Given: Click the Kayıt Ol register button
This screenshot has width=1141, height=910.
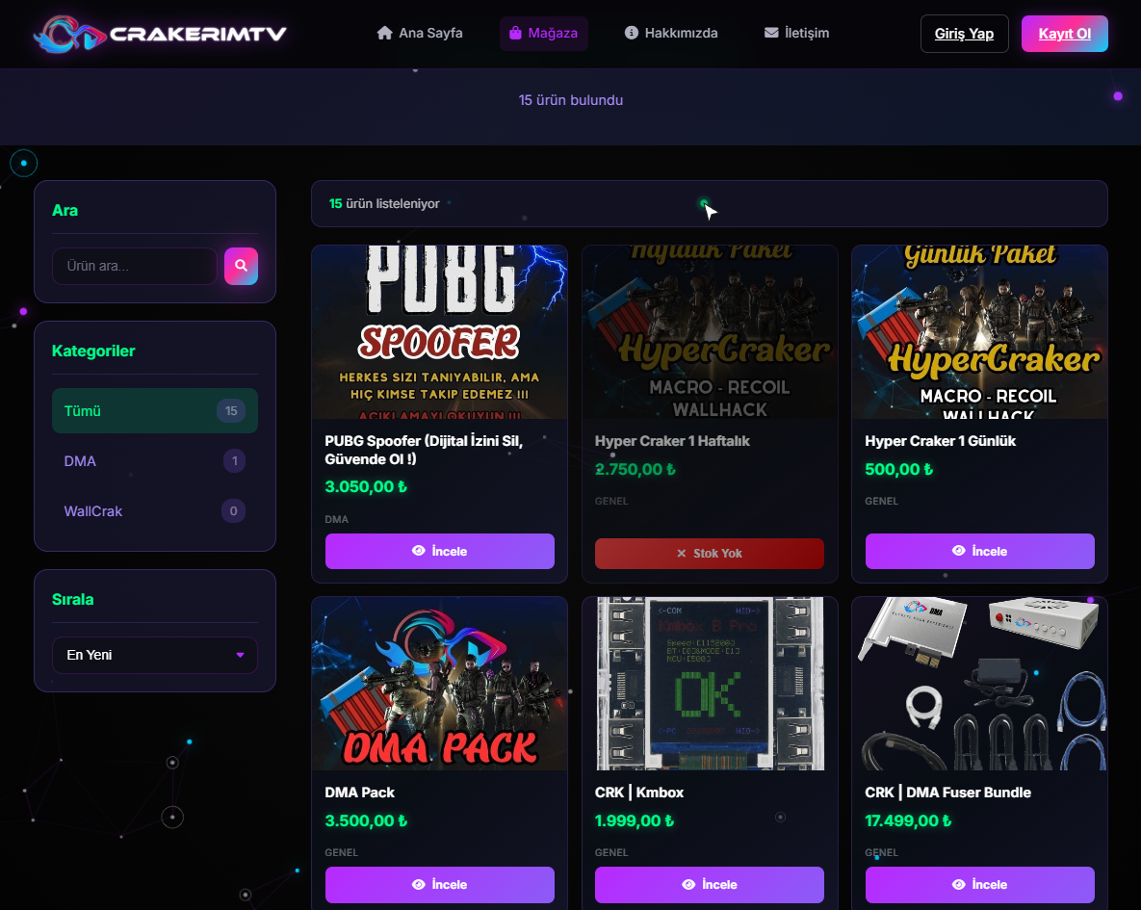Looking at the screenshot, I should (x=1065, y=34).
